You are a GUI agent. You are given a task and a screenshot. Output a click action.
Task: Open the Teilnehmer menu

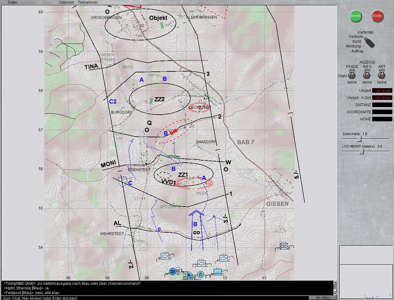88,2
